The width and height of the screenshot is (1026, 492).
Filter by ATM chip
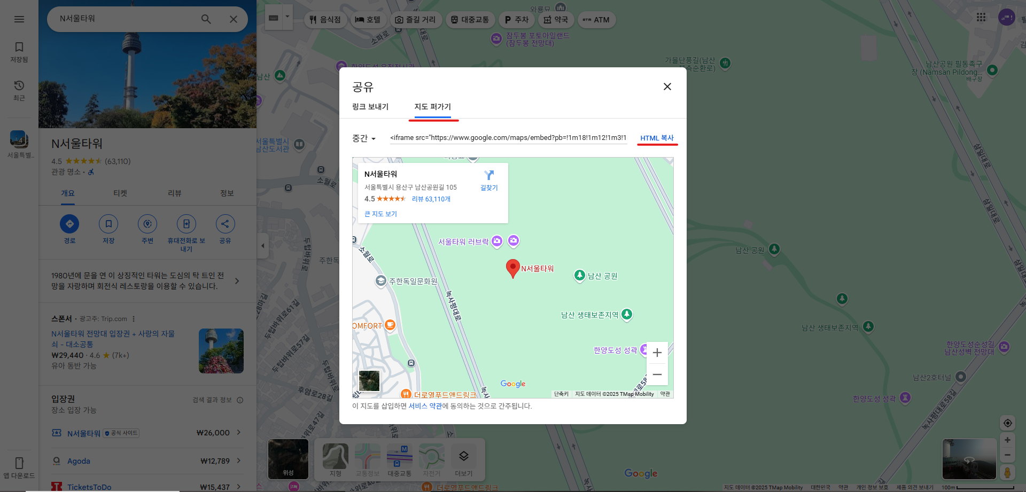click(x=596, y=20)
